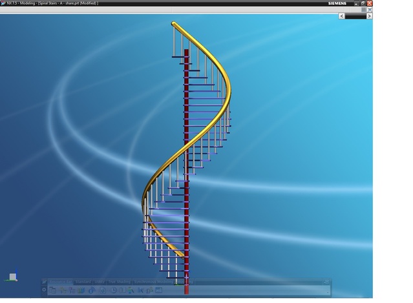The image size is (413, 303).
Task: Exit full screen mode using top-right icon
Action: coord(370,10)
